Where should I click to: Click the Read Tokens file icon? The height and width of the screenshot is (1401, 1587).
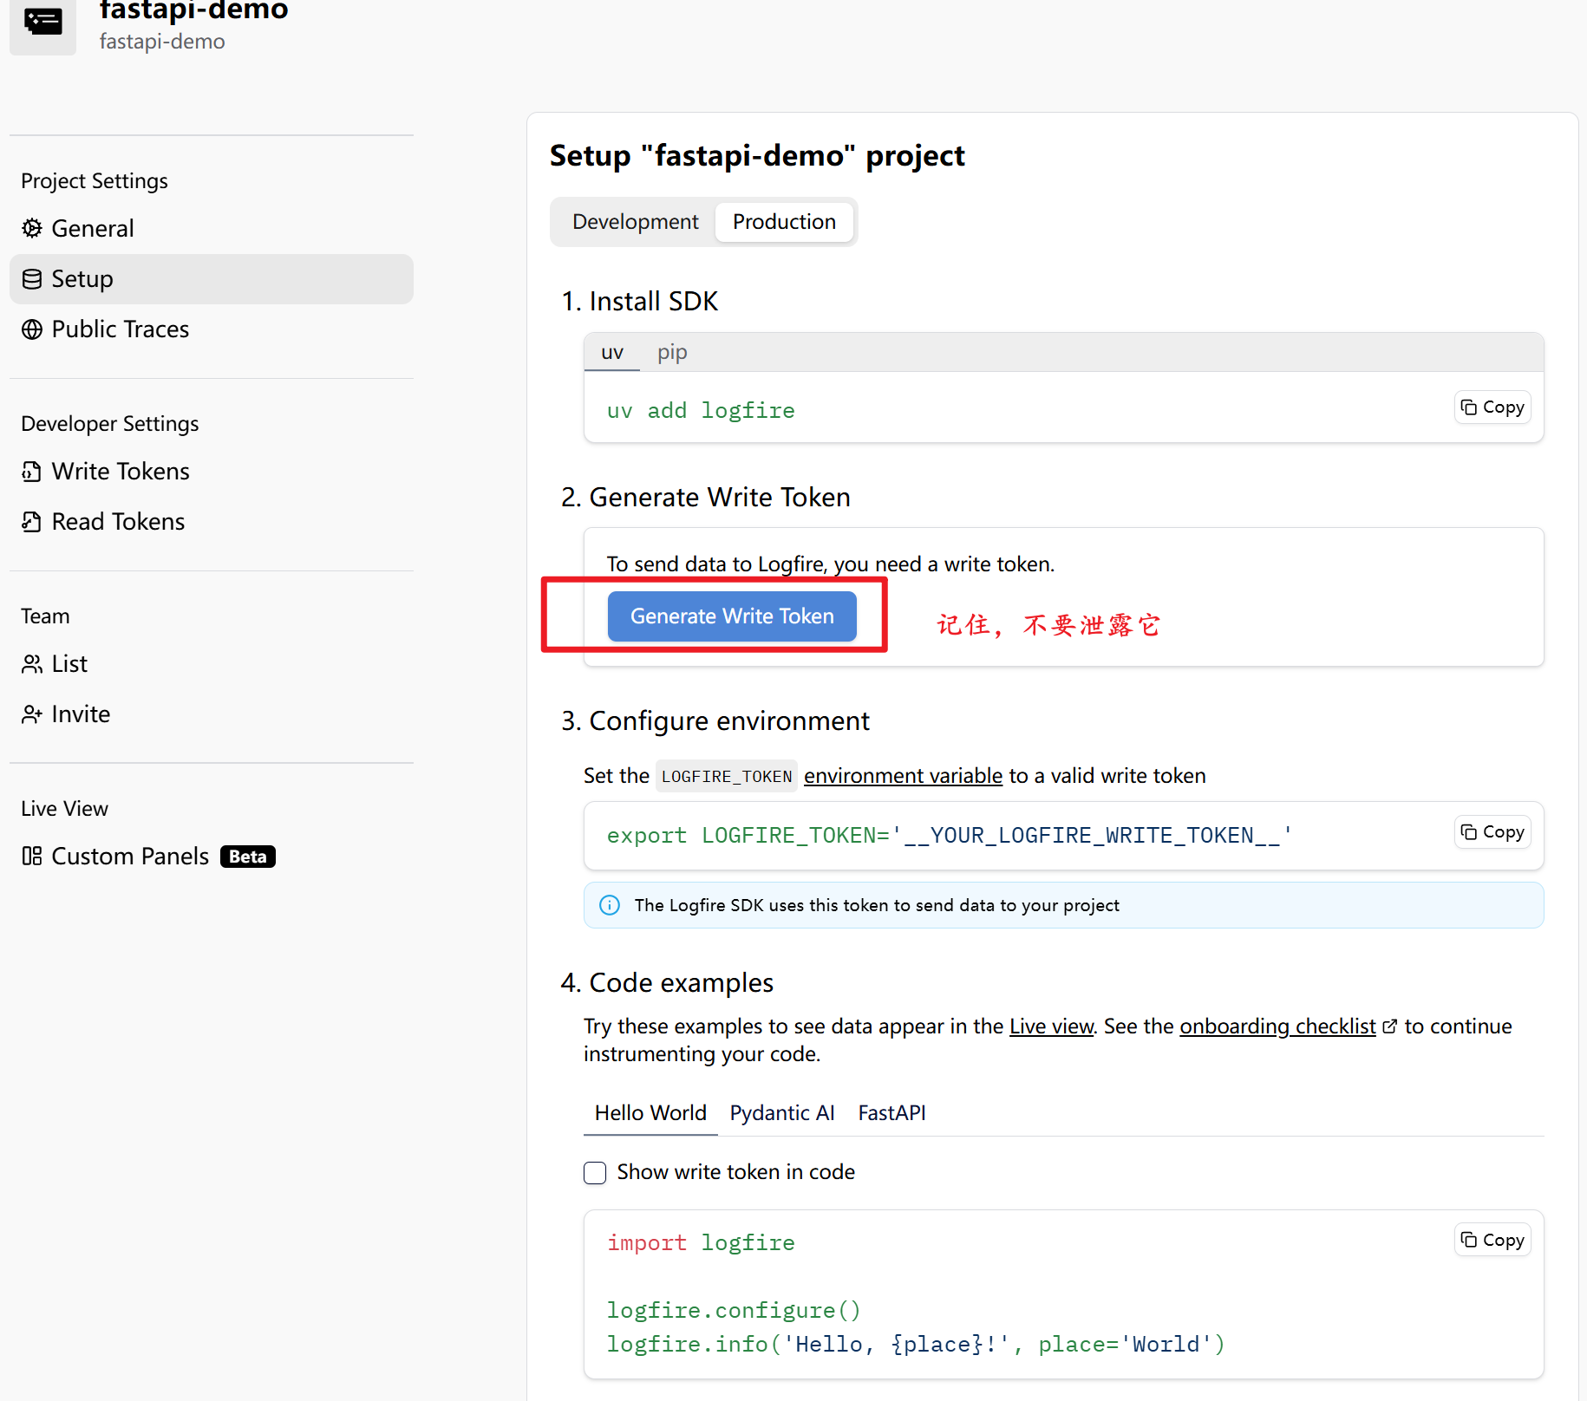(32, 522)
